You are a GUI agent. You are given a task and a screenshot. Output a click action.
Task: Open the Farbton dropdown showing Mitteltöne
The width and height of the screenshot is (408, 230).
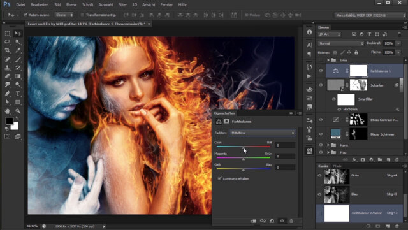pos(262,133)
